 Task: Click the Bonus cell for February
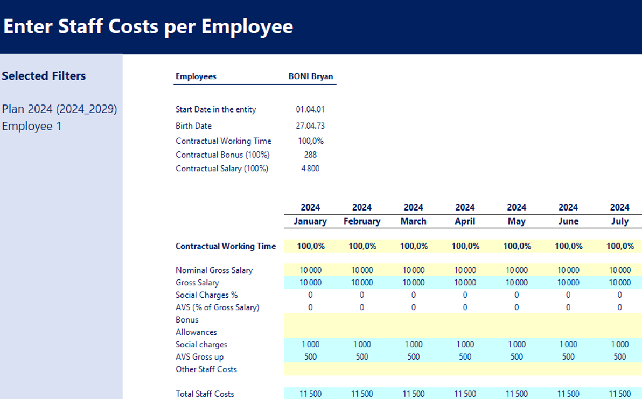(x=362, y=320)
